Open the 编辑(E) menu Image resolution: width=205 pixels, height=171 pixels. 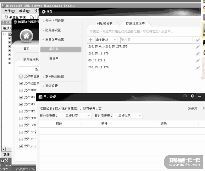(25, 11)
